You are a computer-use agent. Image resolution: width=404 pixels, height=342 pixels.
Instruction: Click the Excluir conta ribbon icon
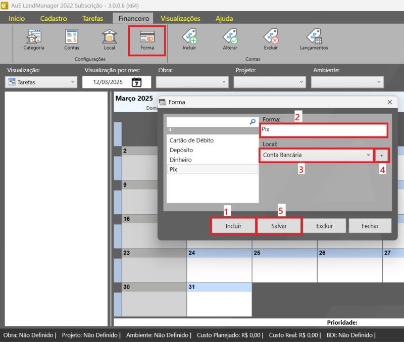[x=271, y=39]
